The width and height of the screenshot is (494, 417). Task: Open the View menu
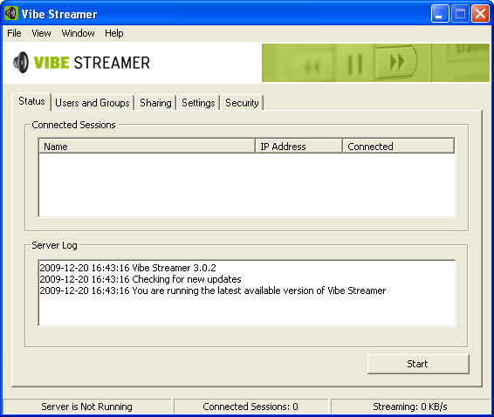coord(41,33)
